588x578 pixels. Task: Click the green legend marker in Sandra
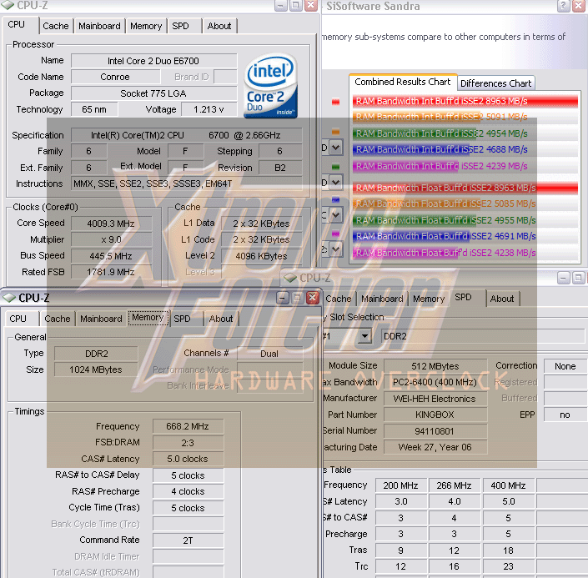335,166
